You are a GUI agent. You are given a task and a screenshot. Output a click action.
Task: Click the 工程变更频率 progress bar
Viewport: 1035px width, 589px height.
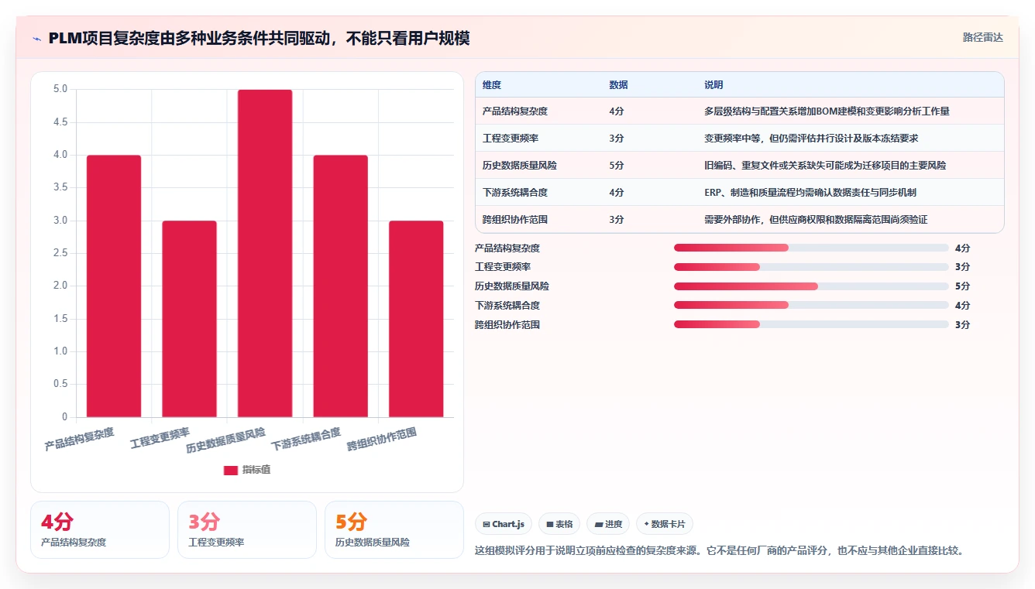811,267
